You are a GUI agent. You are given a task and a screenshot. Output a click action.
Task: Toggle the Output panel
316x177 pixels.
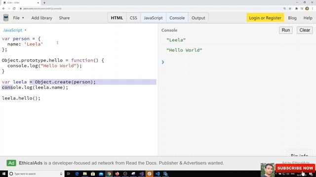click(198, 18)
